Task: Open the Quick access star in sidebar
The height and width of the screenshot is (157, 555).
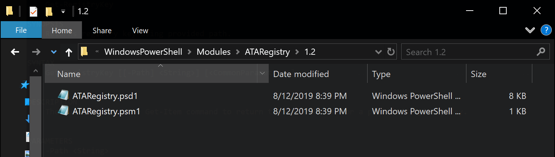Action: (x=25, y=85)
